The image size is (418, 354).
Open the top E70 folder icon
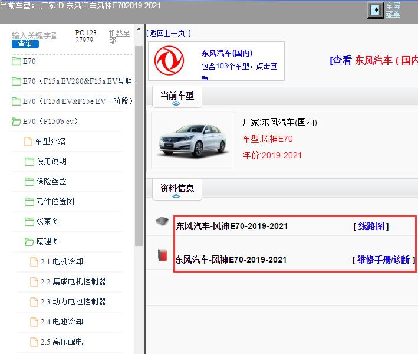[x=17, y=61]
